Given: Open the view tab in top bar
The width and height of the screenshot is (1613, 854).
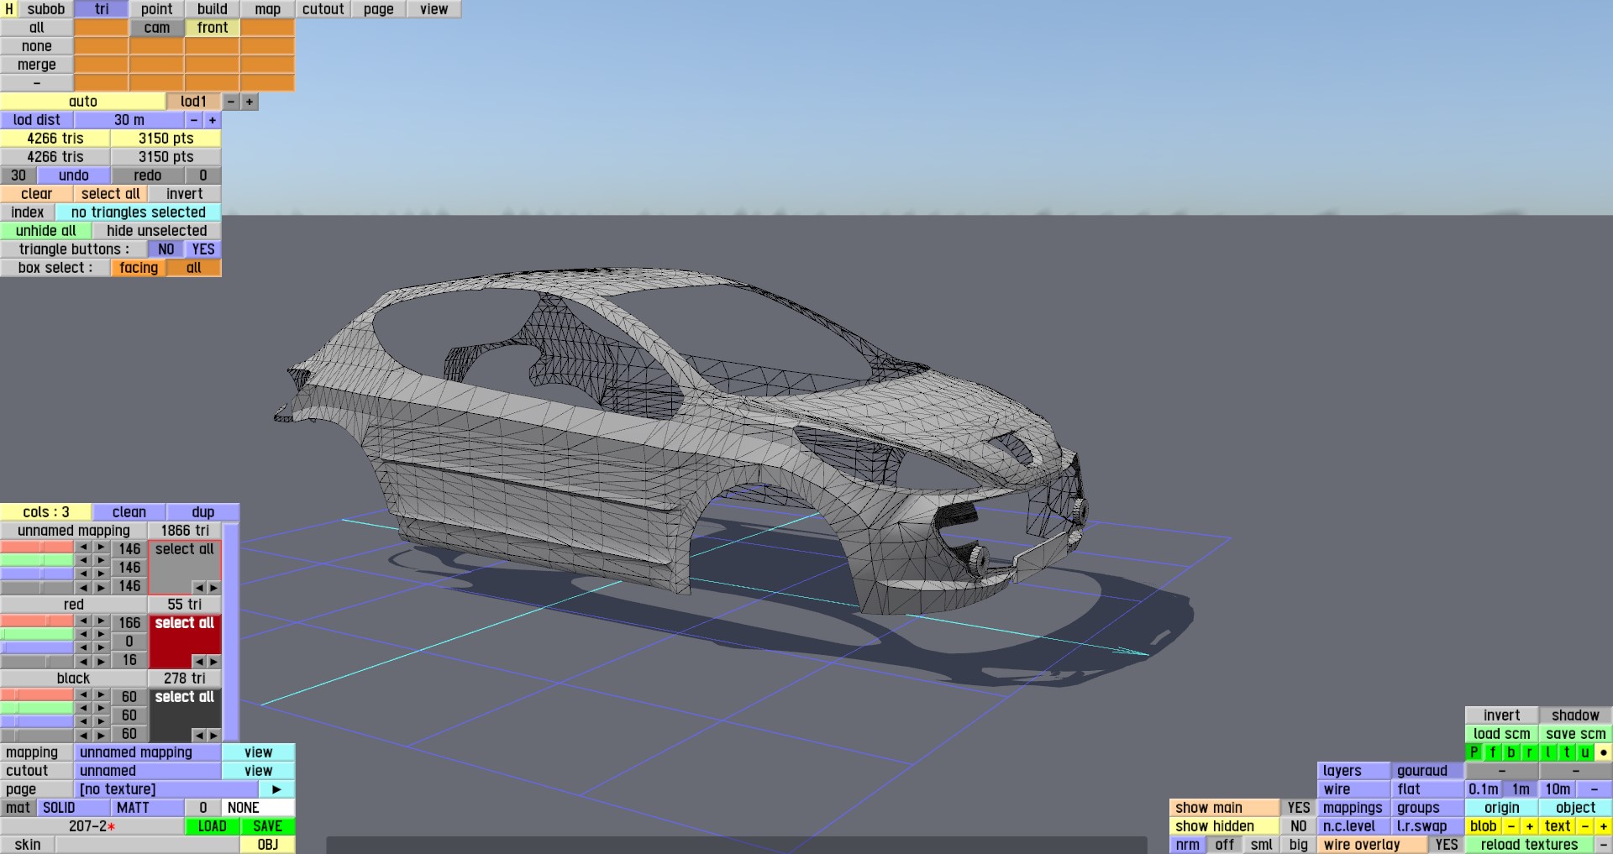Looking at the screenshot, I should (434, 9).
